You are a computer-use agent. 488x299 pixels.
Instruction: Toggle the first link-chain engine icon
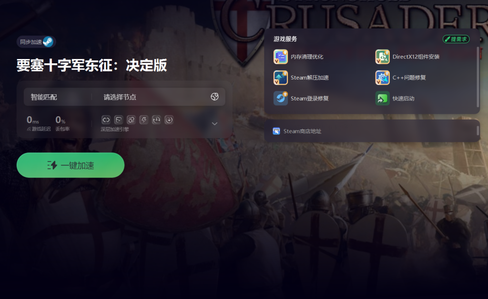(x=106, y=120)
